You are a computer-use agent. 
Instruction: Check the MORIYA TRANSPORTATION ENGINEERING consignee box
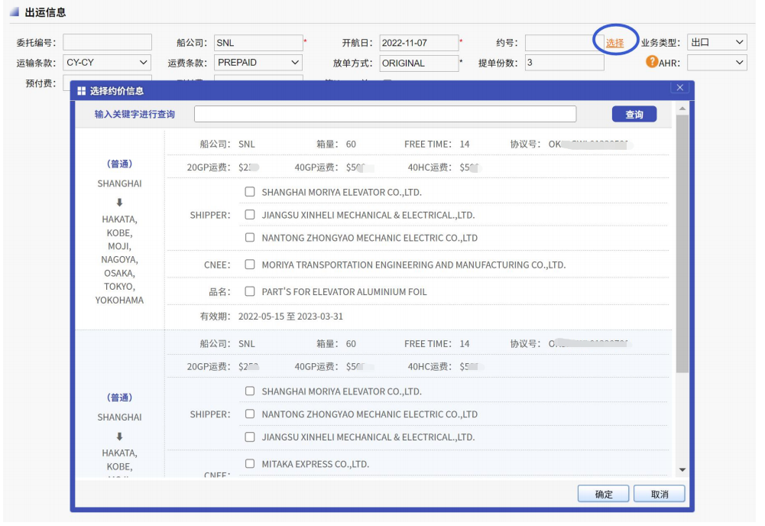pos(250,265)
